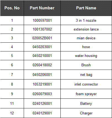Click the 'Brush' part name
The width and height of the screenshot is (112, 118).
click(x=86, y=65)
